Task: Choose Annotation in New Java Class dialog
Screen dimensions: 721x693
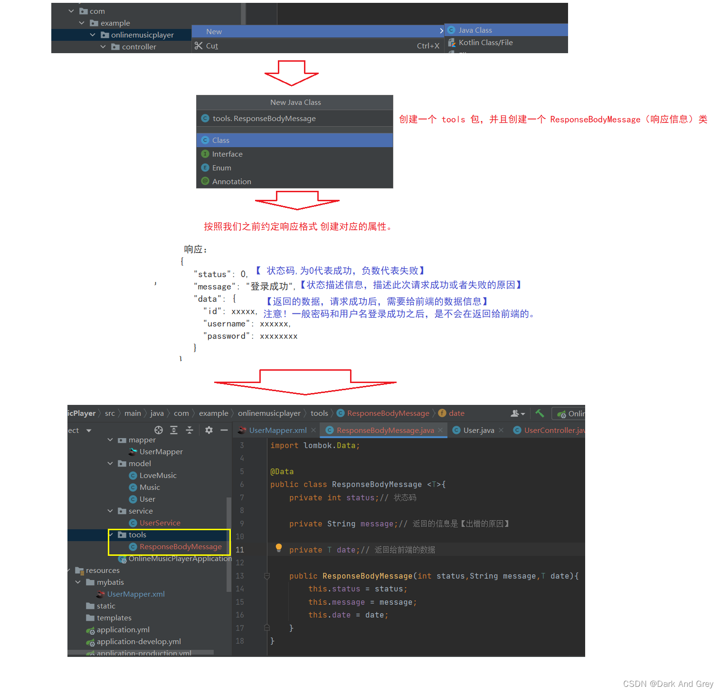Action: tap(294, 182)
